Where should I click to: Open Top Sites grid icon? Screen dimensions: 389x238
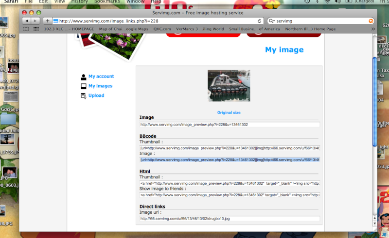coord(36,29)
